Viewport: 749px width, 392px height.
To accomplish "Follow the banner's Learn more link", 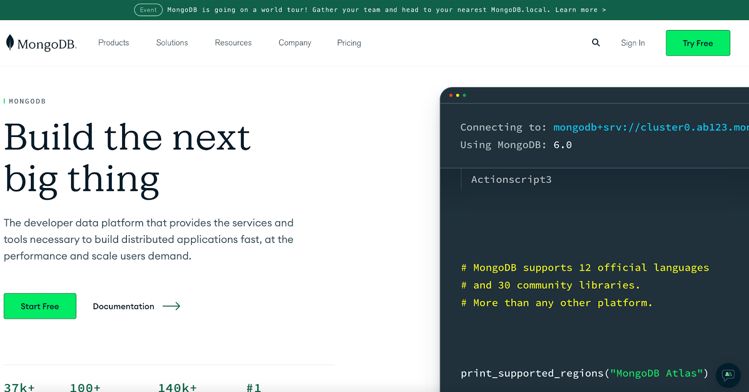I will click(x=580, y=10).
